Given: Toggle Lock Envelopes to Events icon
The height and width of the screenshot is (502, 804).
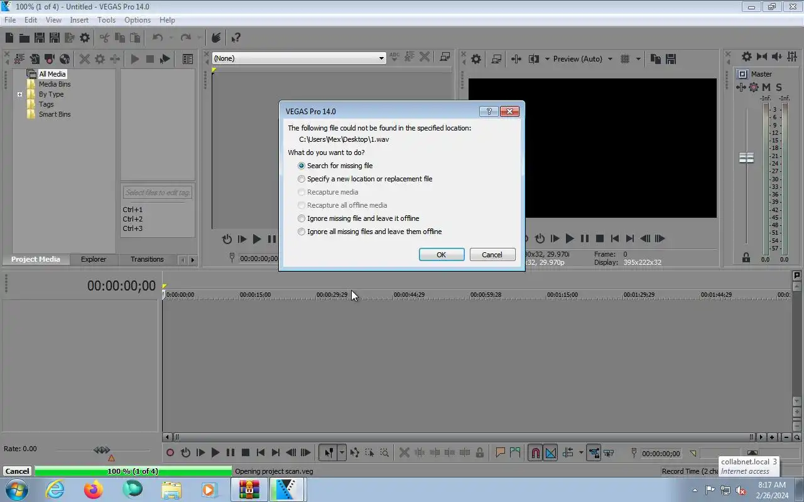Looking at the screenshot, I should [594, 452].
